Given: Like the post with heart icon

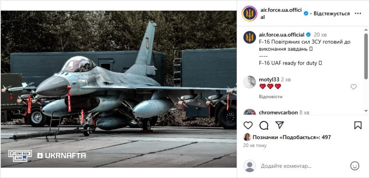Looking at the screenshot, I should tap(248, 125).
